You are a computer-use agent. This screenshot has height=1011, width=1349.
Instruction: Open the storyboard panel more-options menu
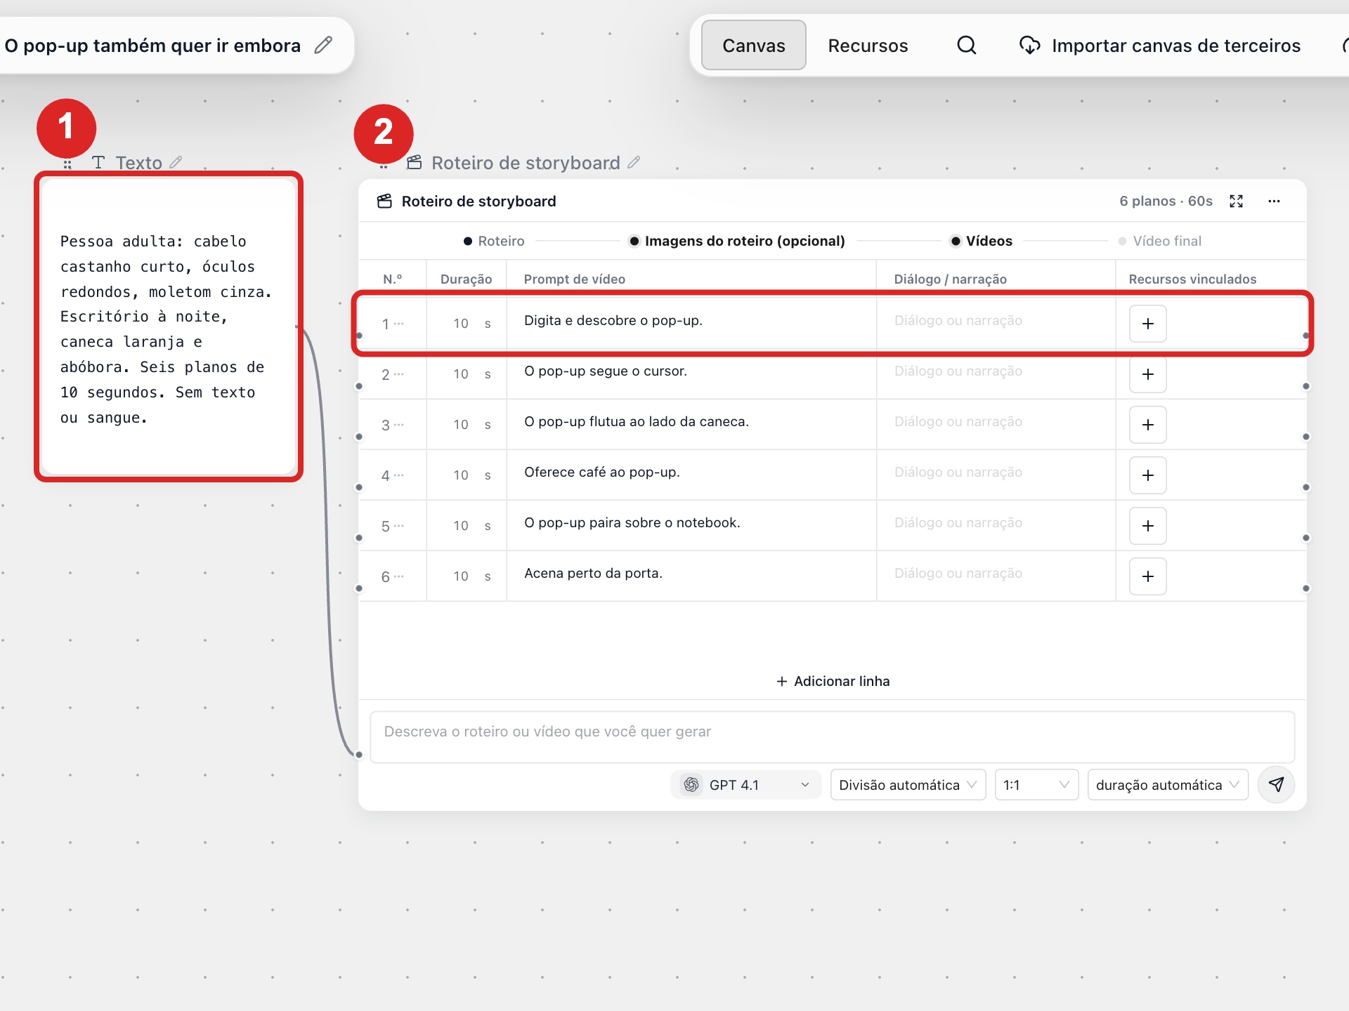1275,201
